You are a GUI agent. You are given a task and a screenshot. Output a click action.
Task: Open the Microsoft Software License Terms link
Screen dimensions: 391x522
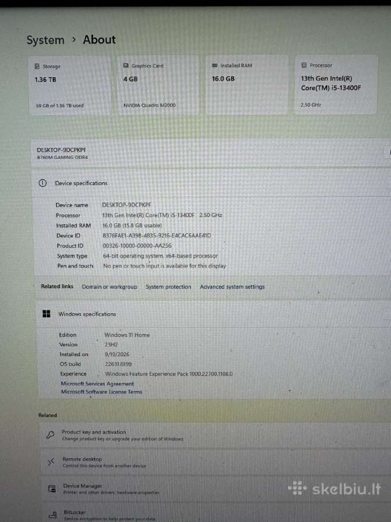[x=101, y=392]
